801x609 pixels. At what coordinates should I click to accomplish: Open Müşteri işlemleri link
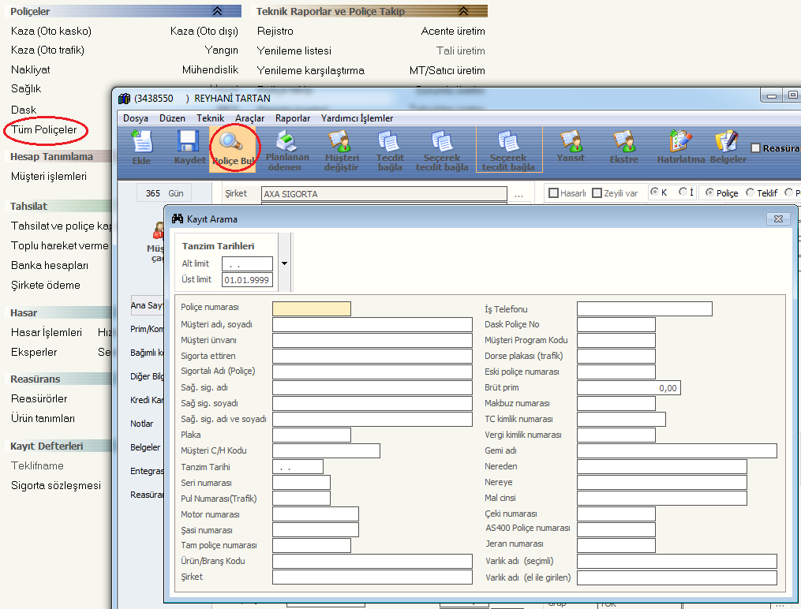point(48,177)
